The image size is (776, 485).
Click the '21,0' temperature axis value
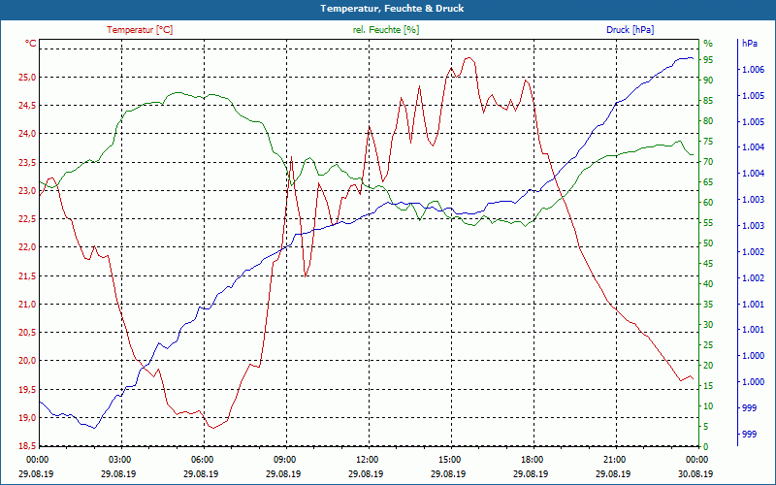coord(28,304)
